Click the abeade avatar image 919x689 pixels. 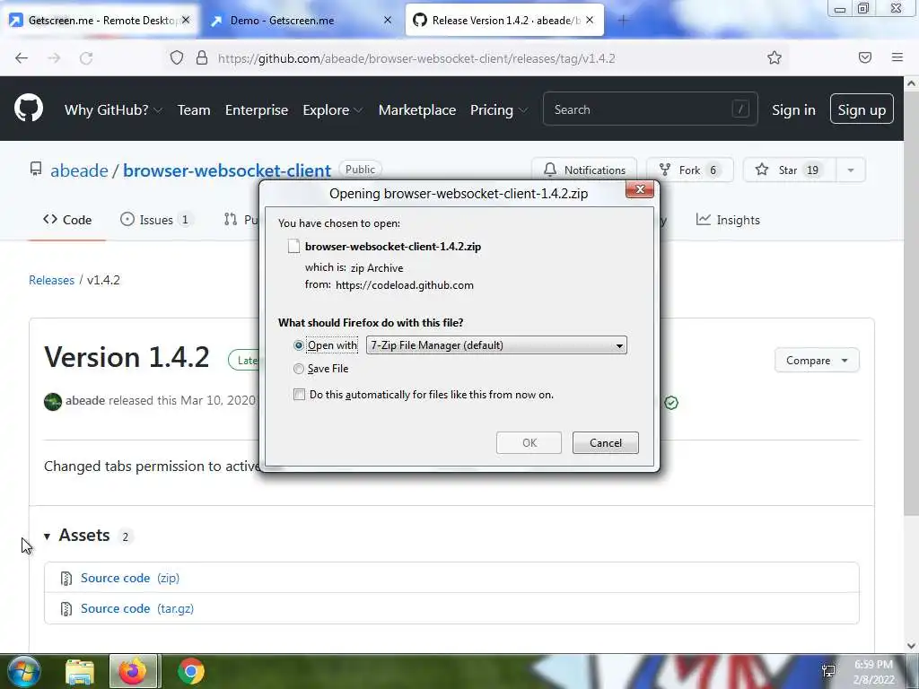53,402
